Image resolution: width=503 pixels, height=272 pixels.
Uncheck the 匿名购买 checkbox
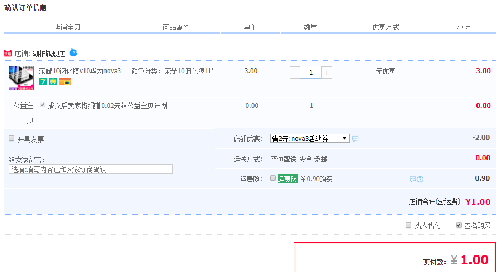tap(459, 225)
